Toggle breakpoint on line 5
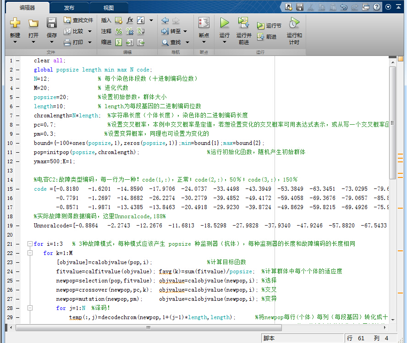The height and width of the screenshot is (343, 407). (x=18, y=97)
